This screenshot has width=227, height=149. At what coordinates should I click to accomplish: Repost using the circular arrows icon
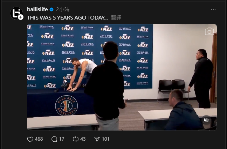point(76,139)
